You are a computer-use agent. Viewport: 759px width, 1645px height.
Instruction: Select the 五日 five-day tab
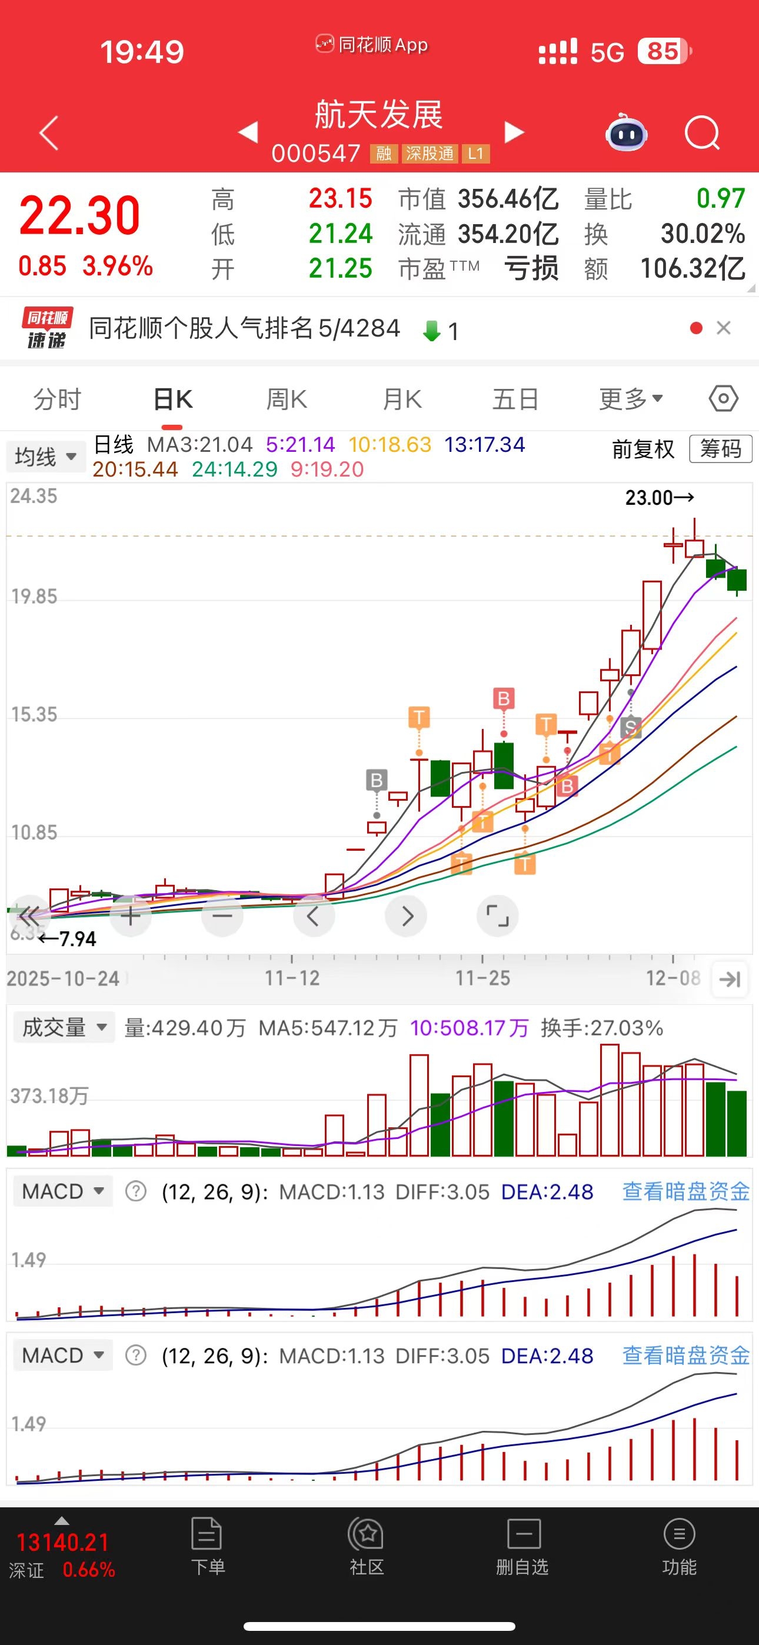(515, 399)
